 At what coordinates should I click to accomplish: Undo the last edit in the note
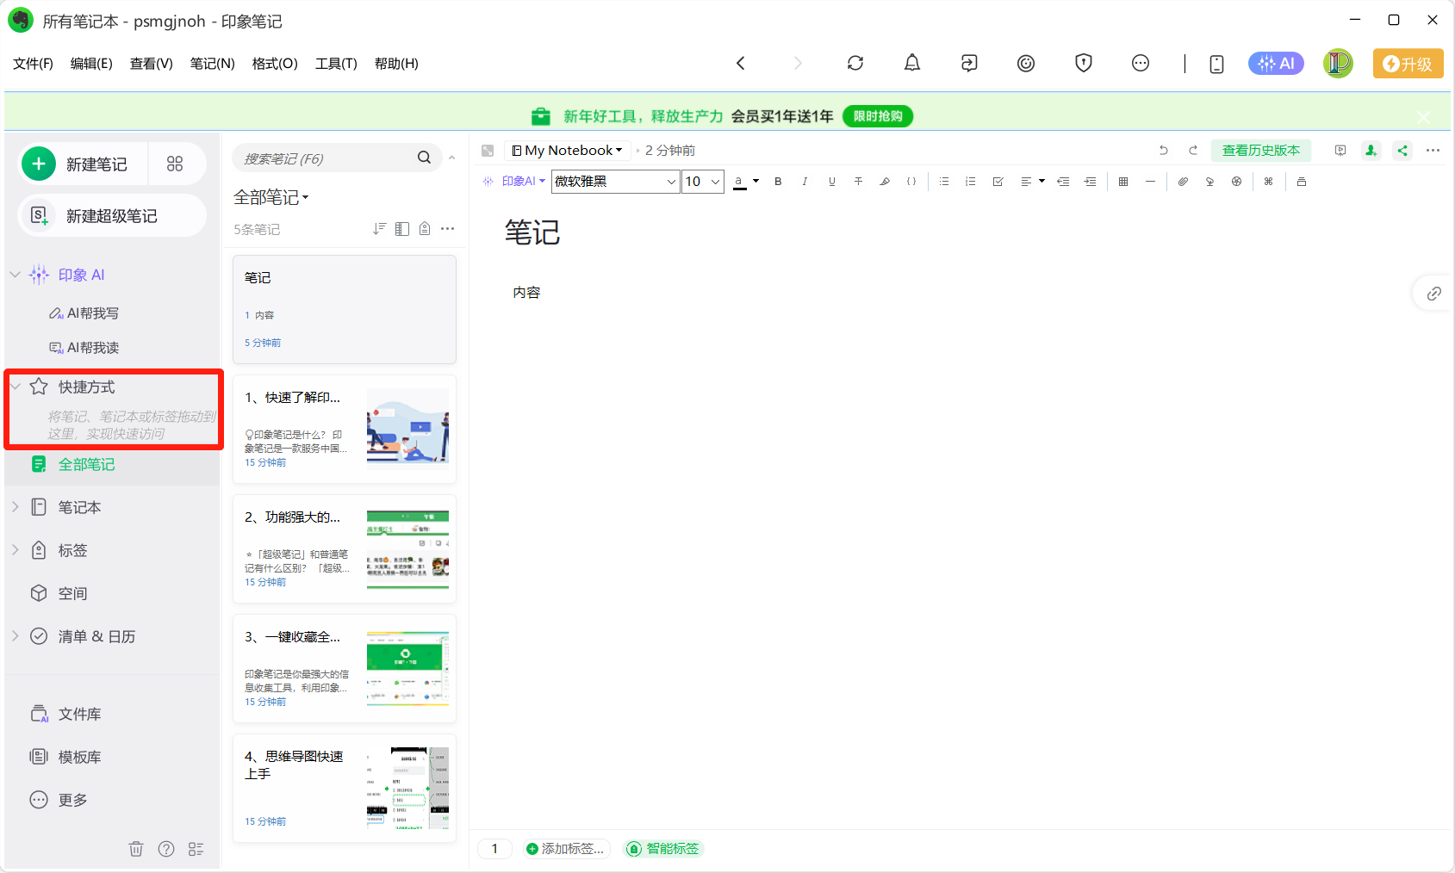click(x=1163, y=150)
